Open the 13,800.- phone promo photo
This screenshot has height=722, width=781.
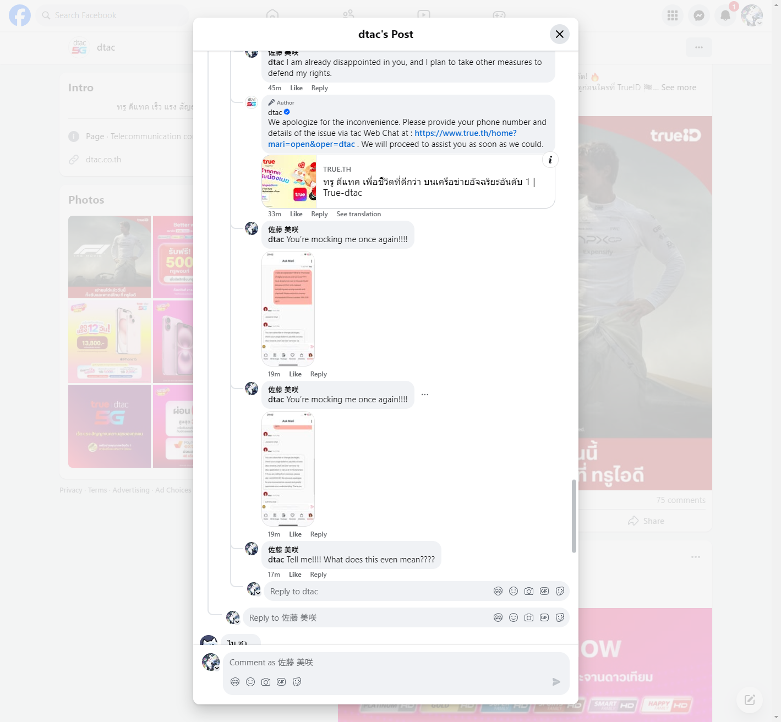click(110, 342)
